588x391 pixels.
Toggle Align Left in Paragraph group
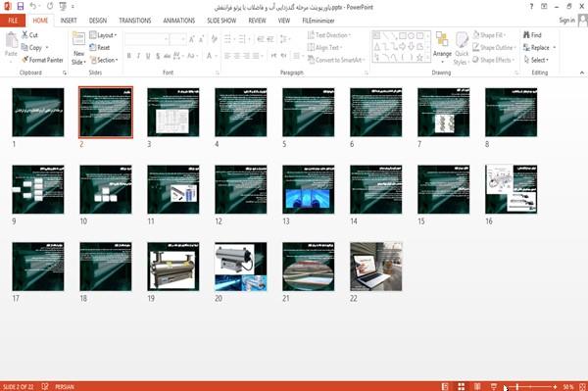click(x=227, y=56)
